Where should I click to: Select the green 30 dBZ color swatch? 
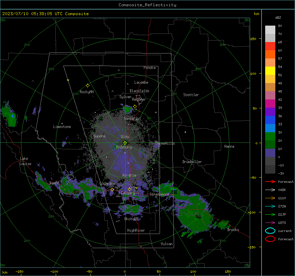[270, 137]
